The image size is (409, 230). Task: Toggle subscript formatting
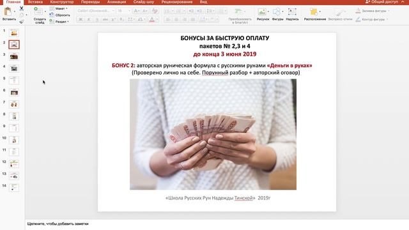point(121,20)
